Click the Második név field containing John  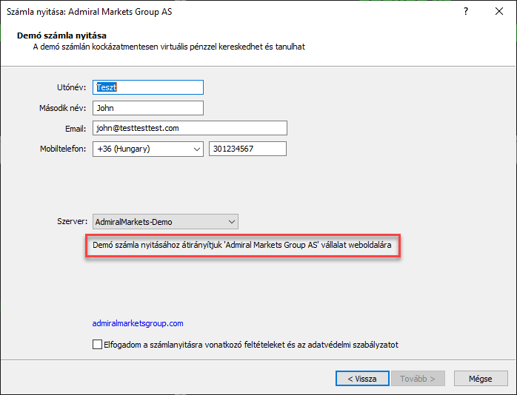click(x=148, y=108)
